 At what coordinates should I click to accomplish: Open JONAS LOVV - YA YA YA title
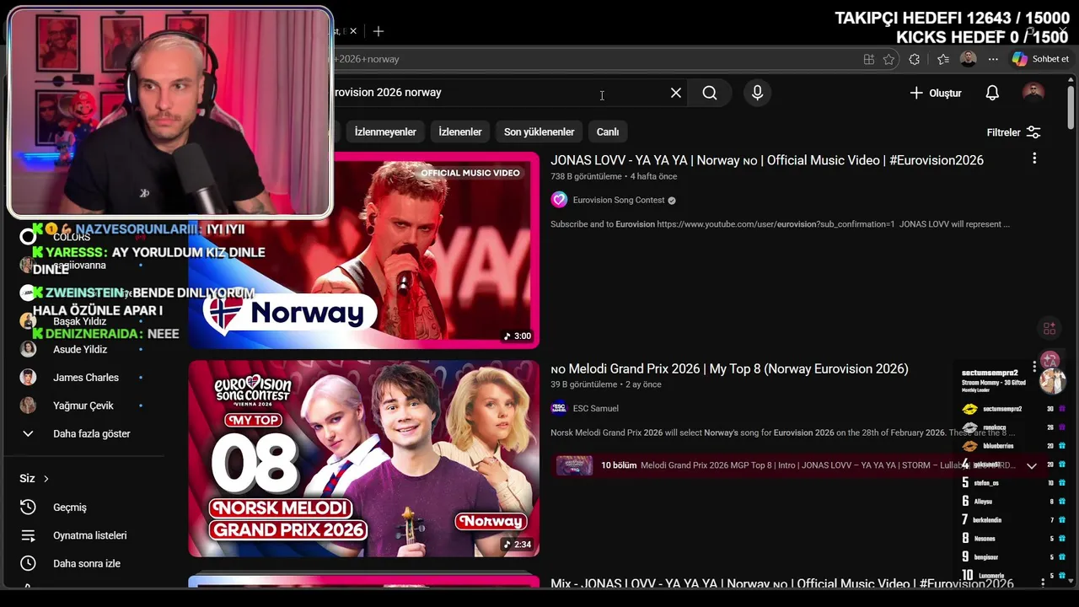pos(767,160)
